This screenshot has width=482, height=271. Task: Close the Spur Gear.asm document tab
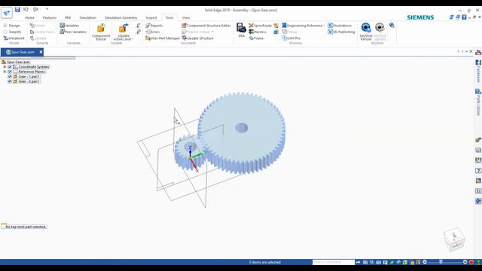(41, 52)
